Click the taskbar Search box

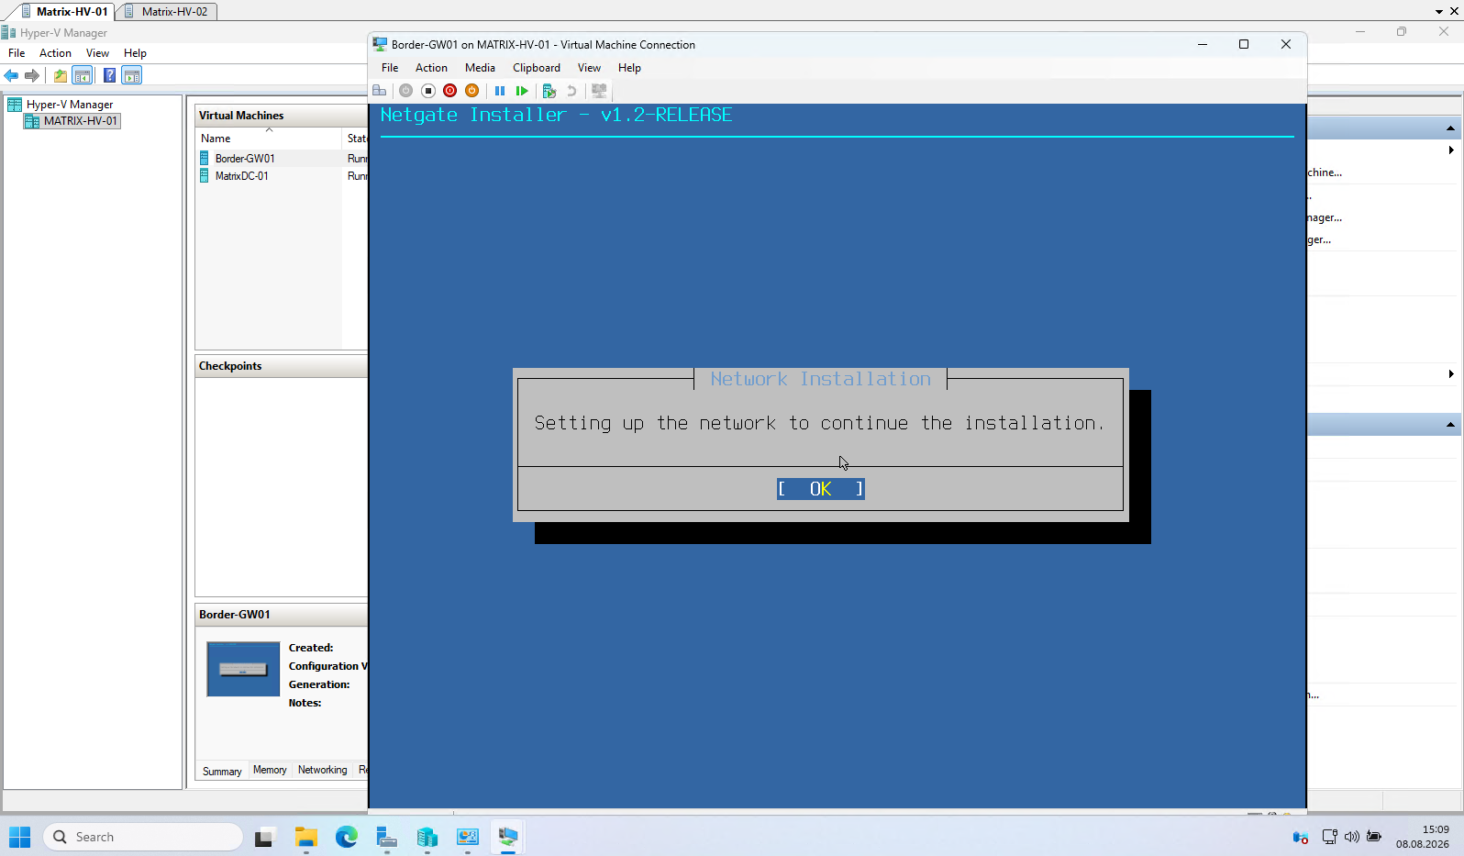coord(143,837)
